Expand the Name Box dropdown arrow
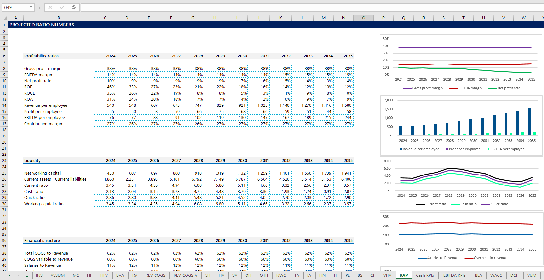This screenshot has width=544, height=280. click(x=31, y=7)
